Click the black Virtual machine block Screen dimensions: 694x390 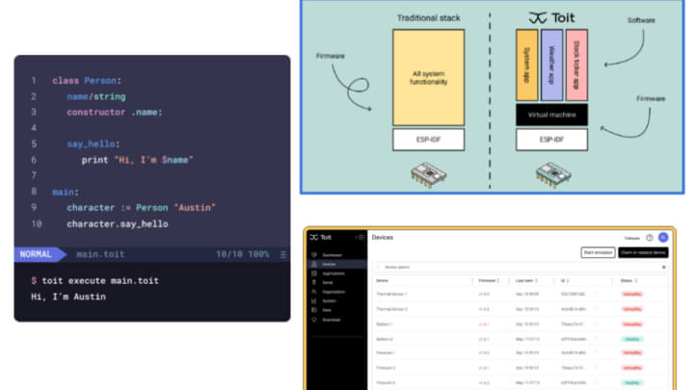tap(551, 115)
